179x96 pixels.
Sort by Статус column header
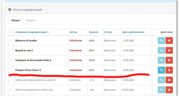tap(108, 32)
